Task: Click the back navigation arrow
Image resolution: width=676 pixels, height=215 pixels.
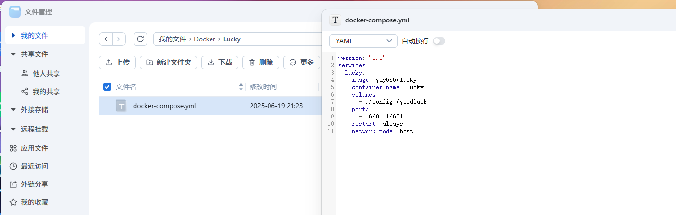Action: (x=106, y=39)
